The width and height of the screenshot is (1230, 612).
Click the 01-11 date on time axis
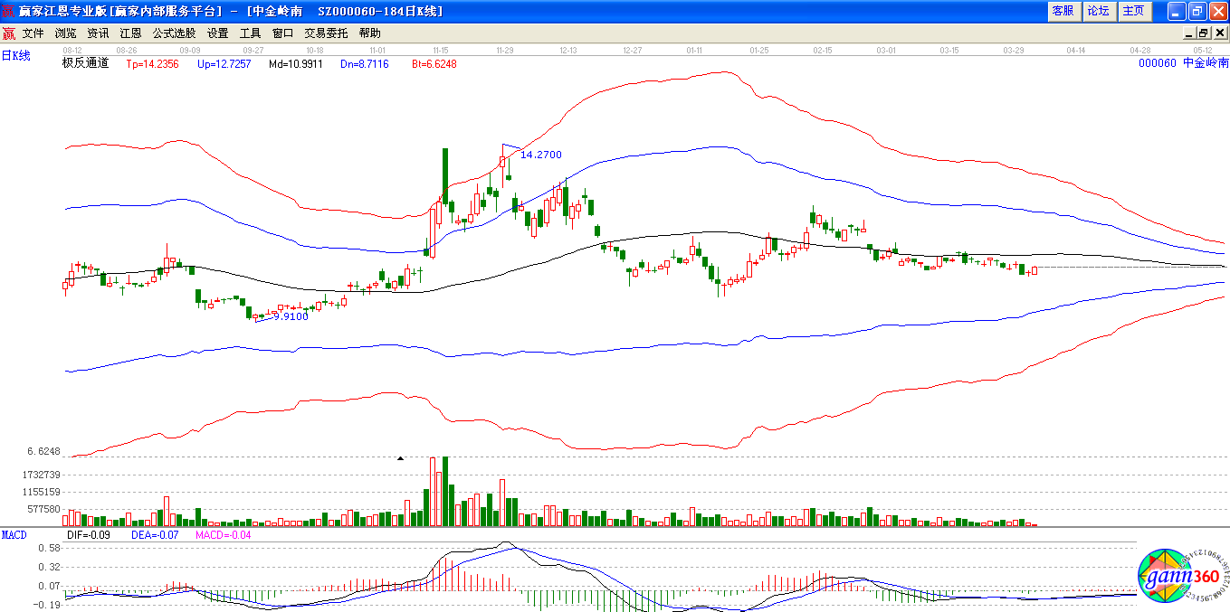point(695,50)
